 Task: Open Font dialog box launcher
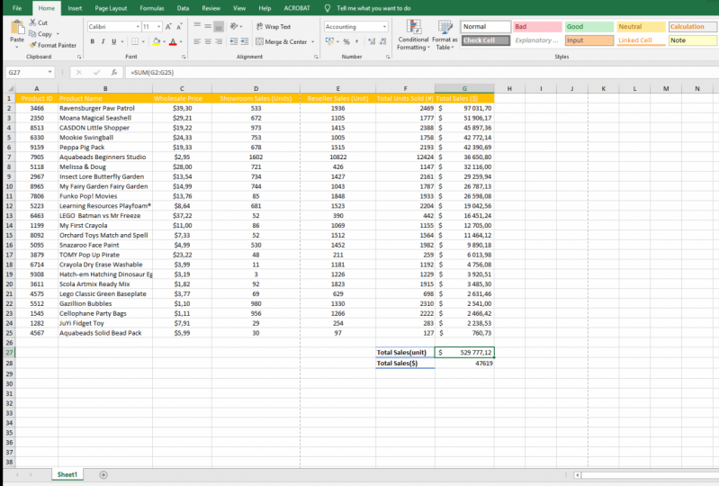point(184,57)
